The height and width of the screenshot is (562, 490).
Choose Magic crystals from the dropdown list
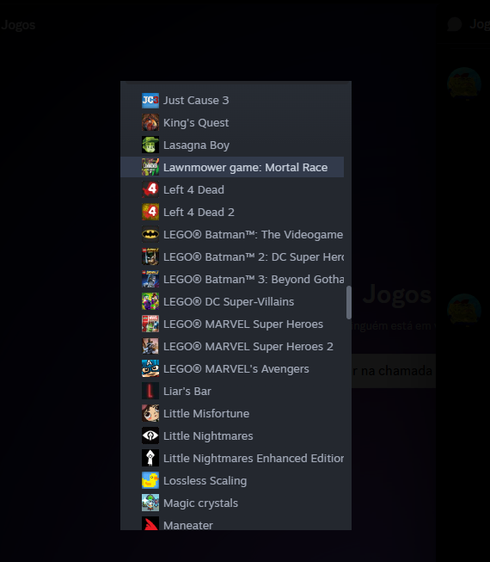pyautogui.click(x=232, y=503)
